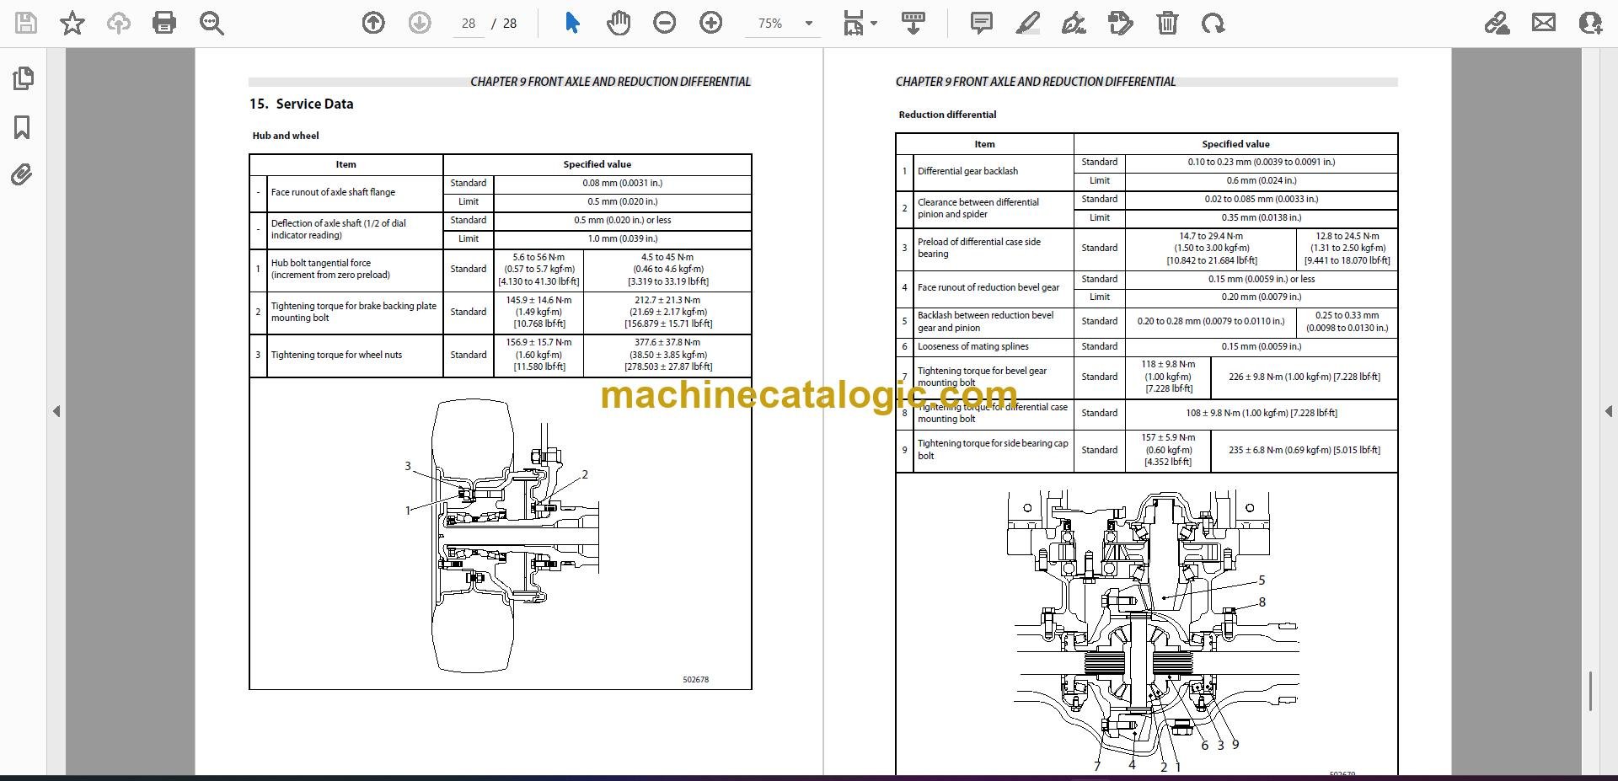Open the sign document tool

[x=1074, y=23]
